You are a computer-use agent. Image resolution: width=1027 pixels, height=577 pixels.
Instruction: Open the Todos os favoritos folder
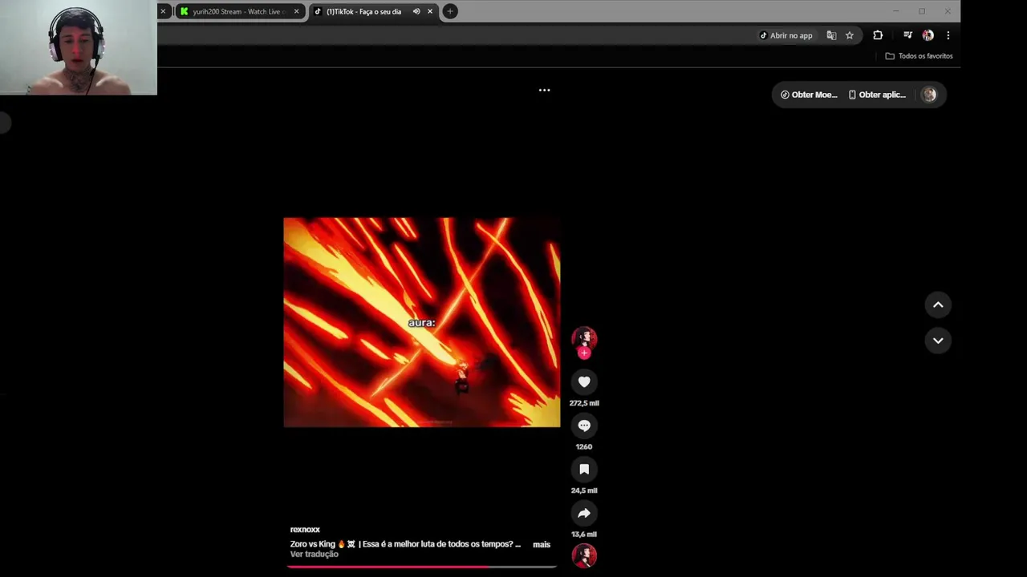[919, 56]
